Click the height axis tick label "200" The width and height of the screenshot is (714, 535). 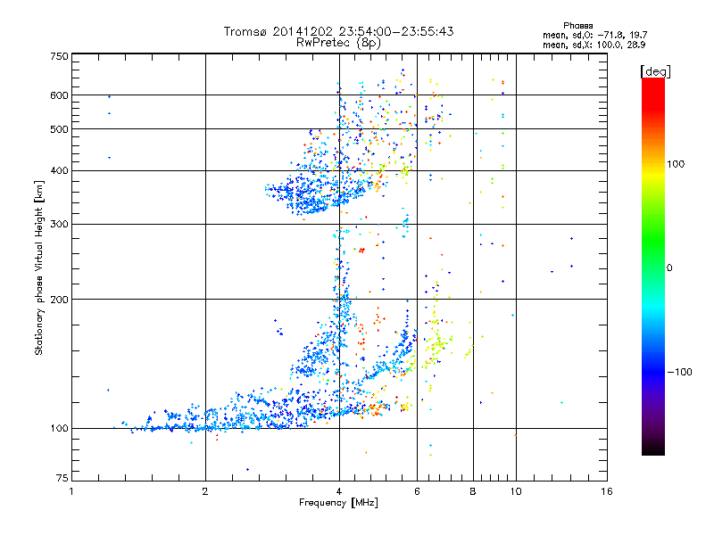(60, 300)
